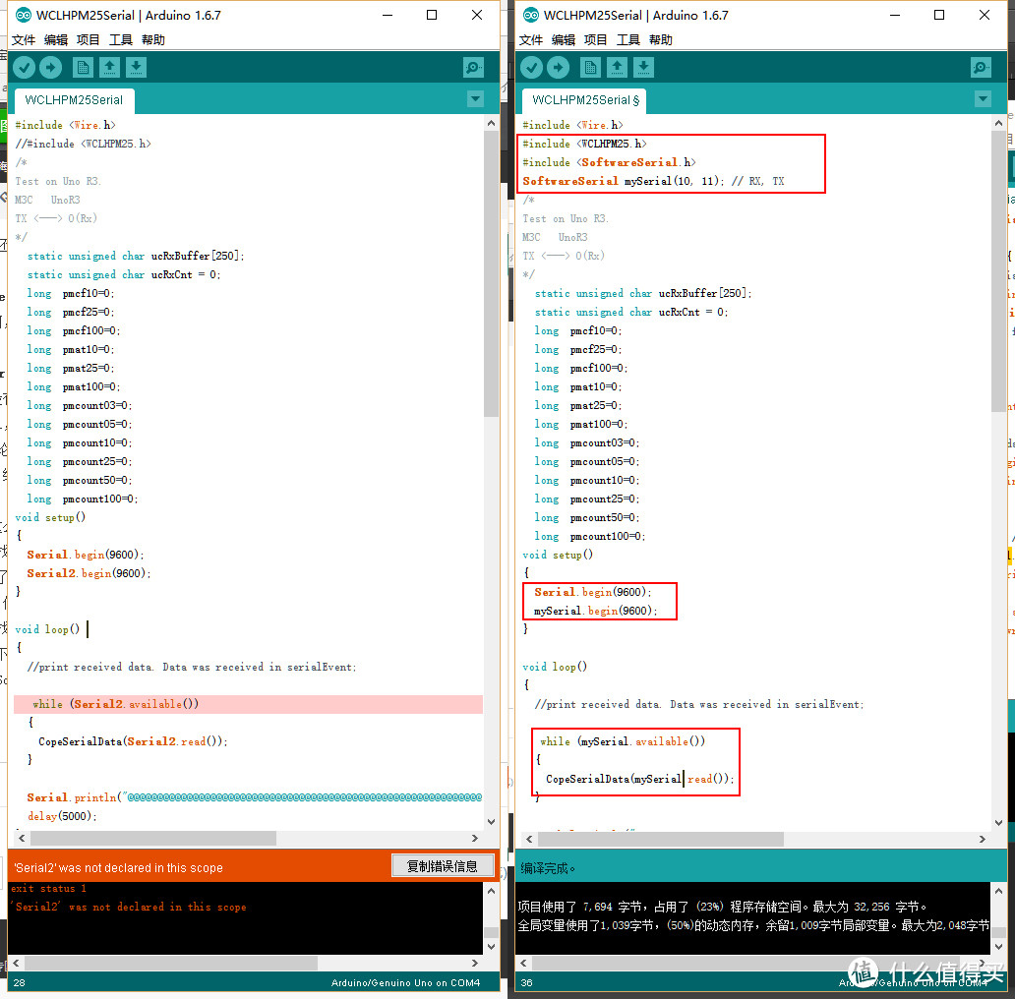
Task: Click 'void setup()' line in left editor
Action: (50, 517)
